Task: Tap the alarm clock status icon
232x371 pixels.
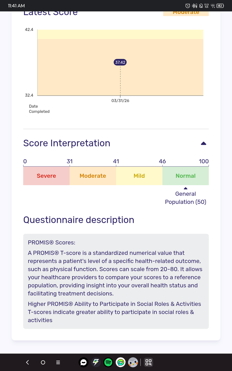Action: coord(188,6)
